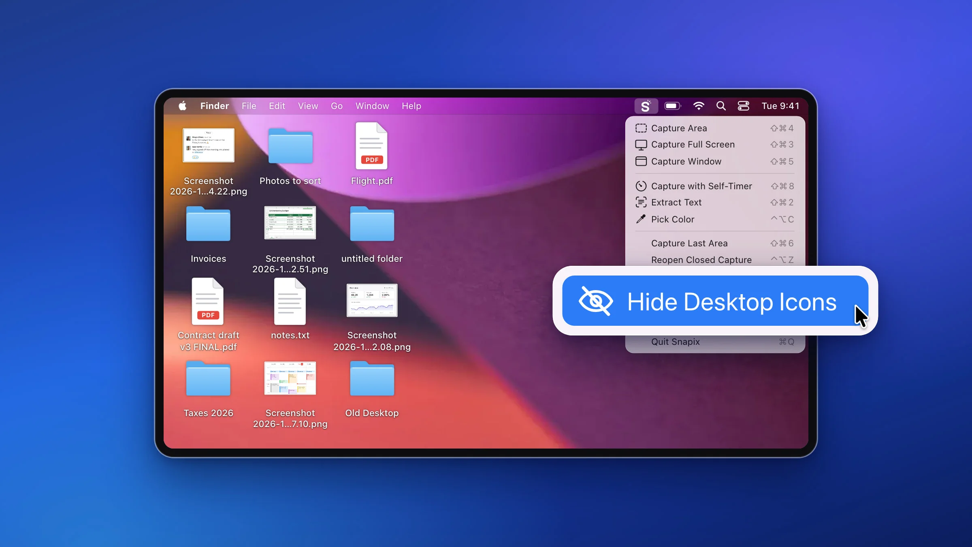Choose Capture with Self-Timer
This screenshot has height=547, width=972.
click(x=715, y=186)
